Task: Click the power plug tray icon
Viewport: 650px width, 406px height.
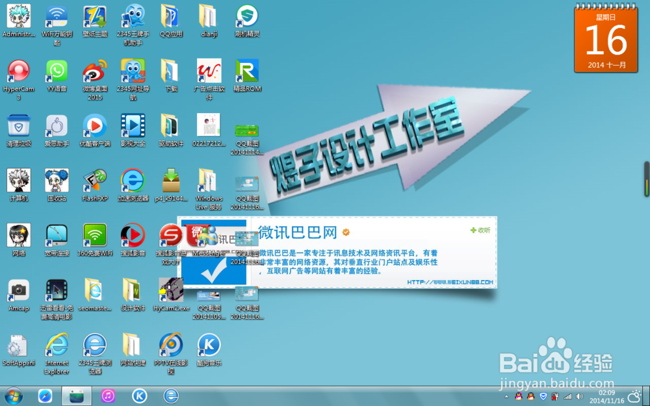Action: pos(556,397)
